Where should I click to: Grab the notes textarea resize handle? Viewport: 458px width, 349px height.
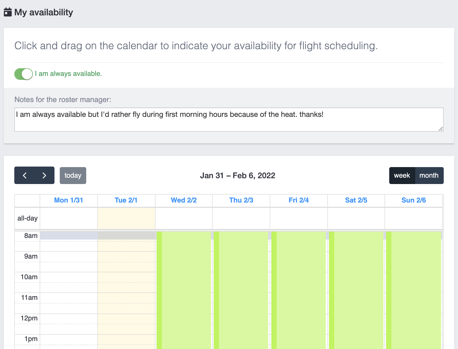(441, 129)
